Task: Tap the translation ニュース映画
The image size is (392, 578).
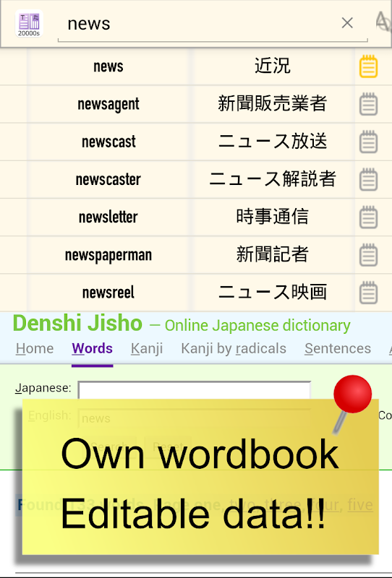Action: [273, 293]
